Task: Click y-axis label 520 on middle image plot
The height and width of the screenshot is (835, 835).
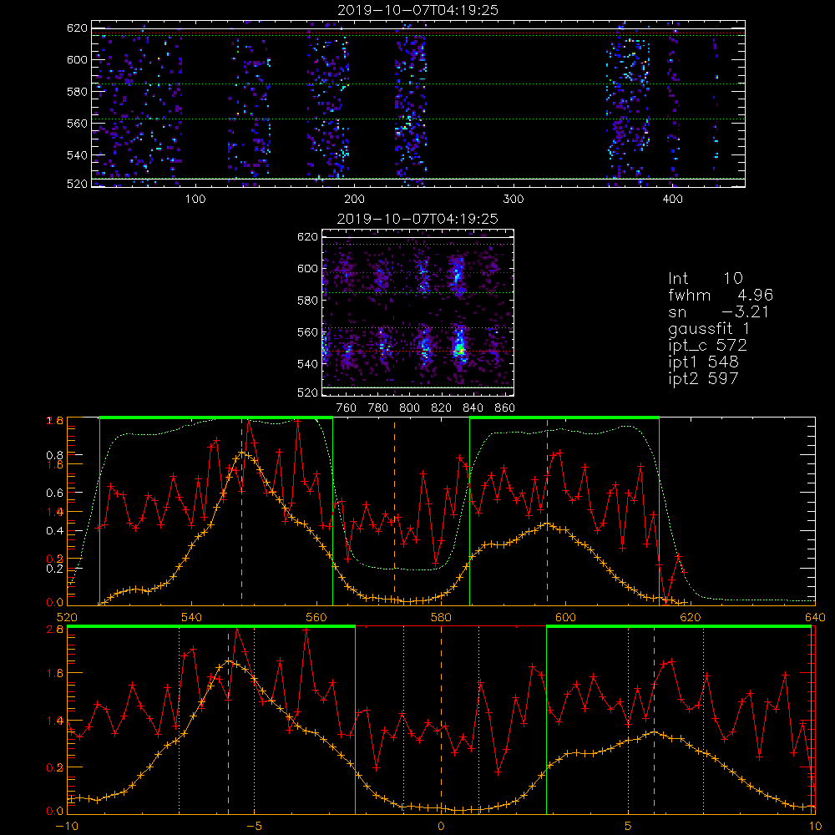Action: 308,392
